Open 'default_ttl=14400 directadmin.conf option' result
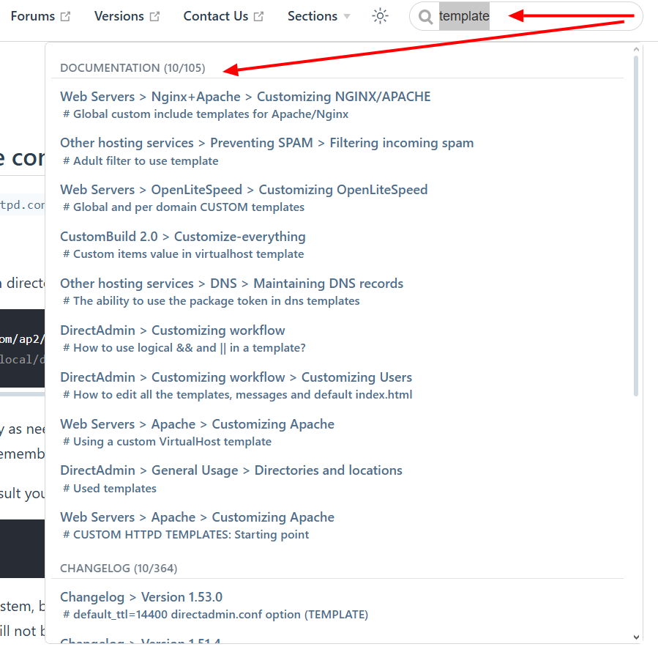This screenshot has width=658, height=655. click(215, 615)
